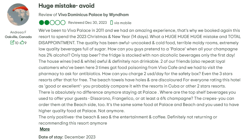
Task: Click the fifth empty rating bubble
Action: pos(63,23)
